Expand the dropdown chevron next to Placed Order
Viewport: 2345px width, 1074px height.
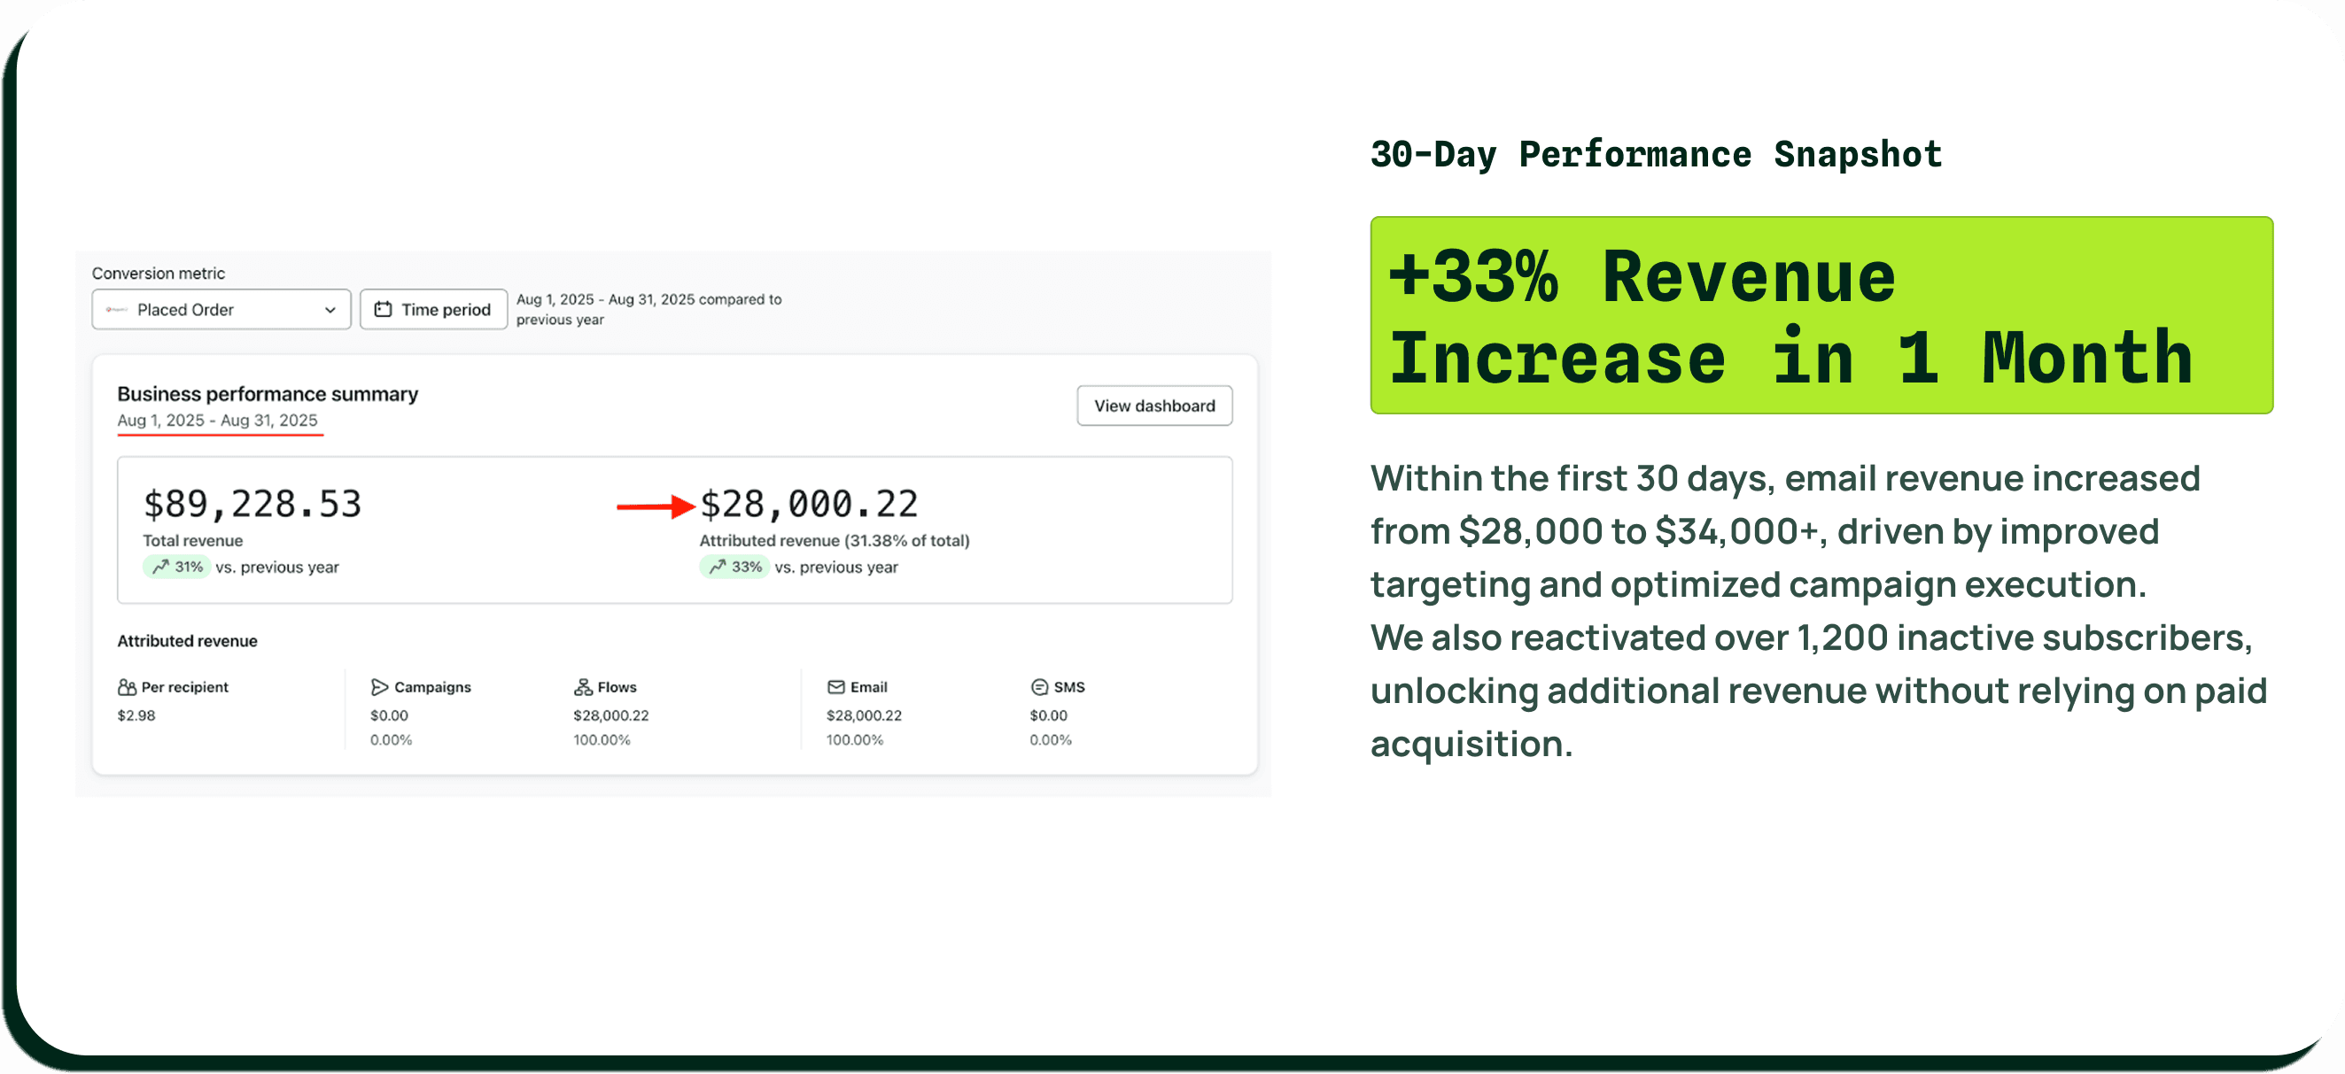(x=330, y=310)
